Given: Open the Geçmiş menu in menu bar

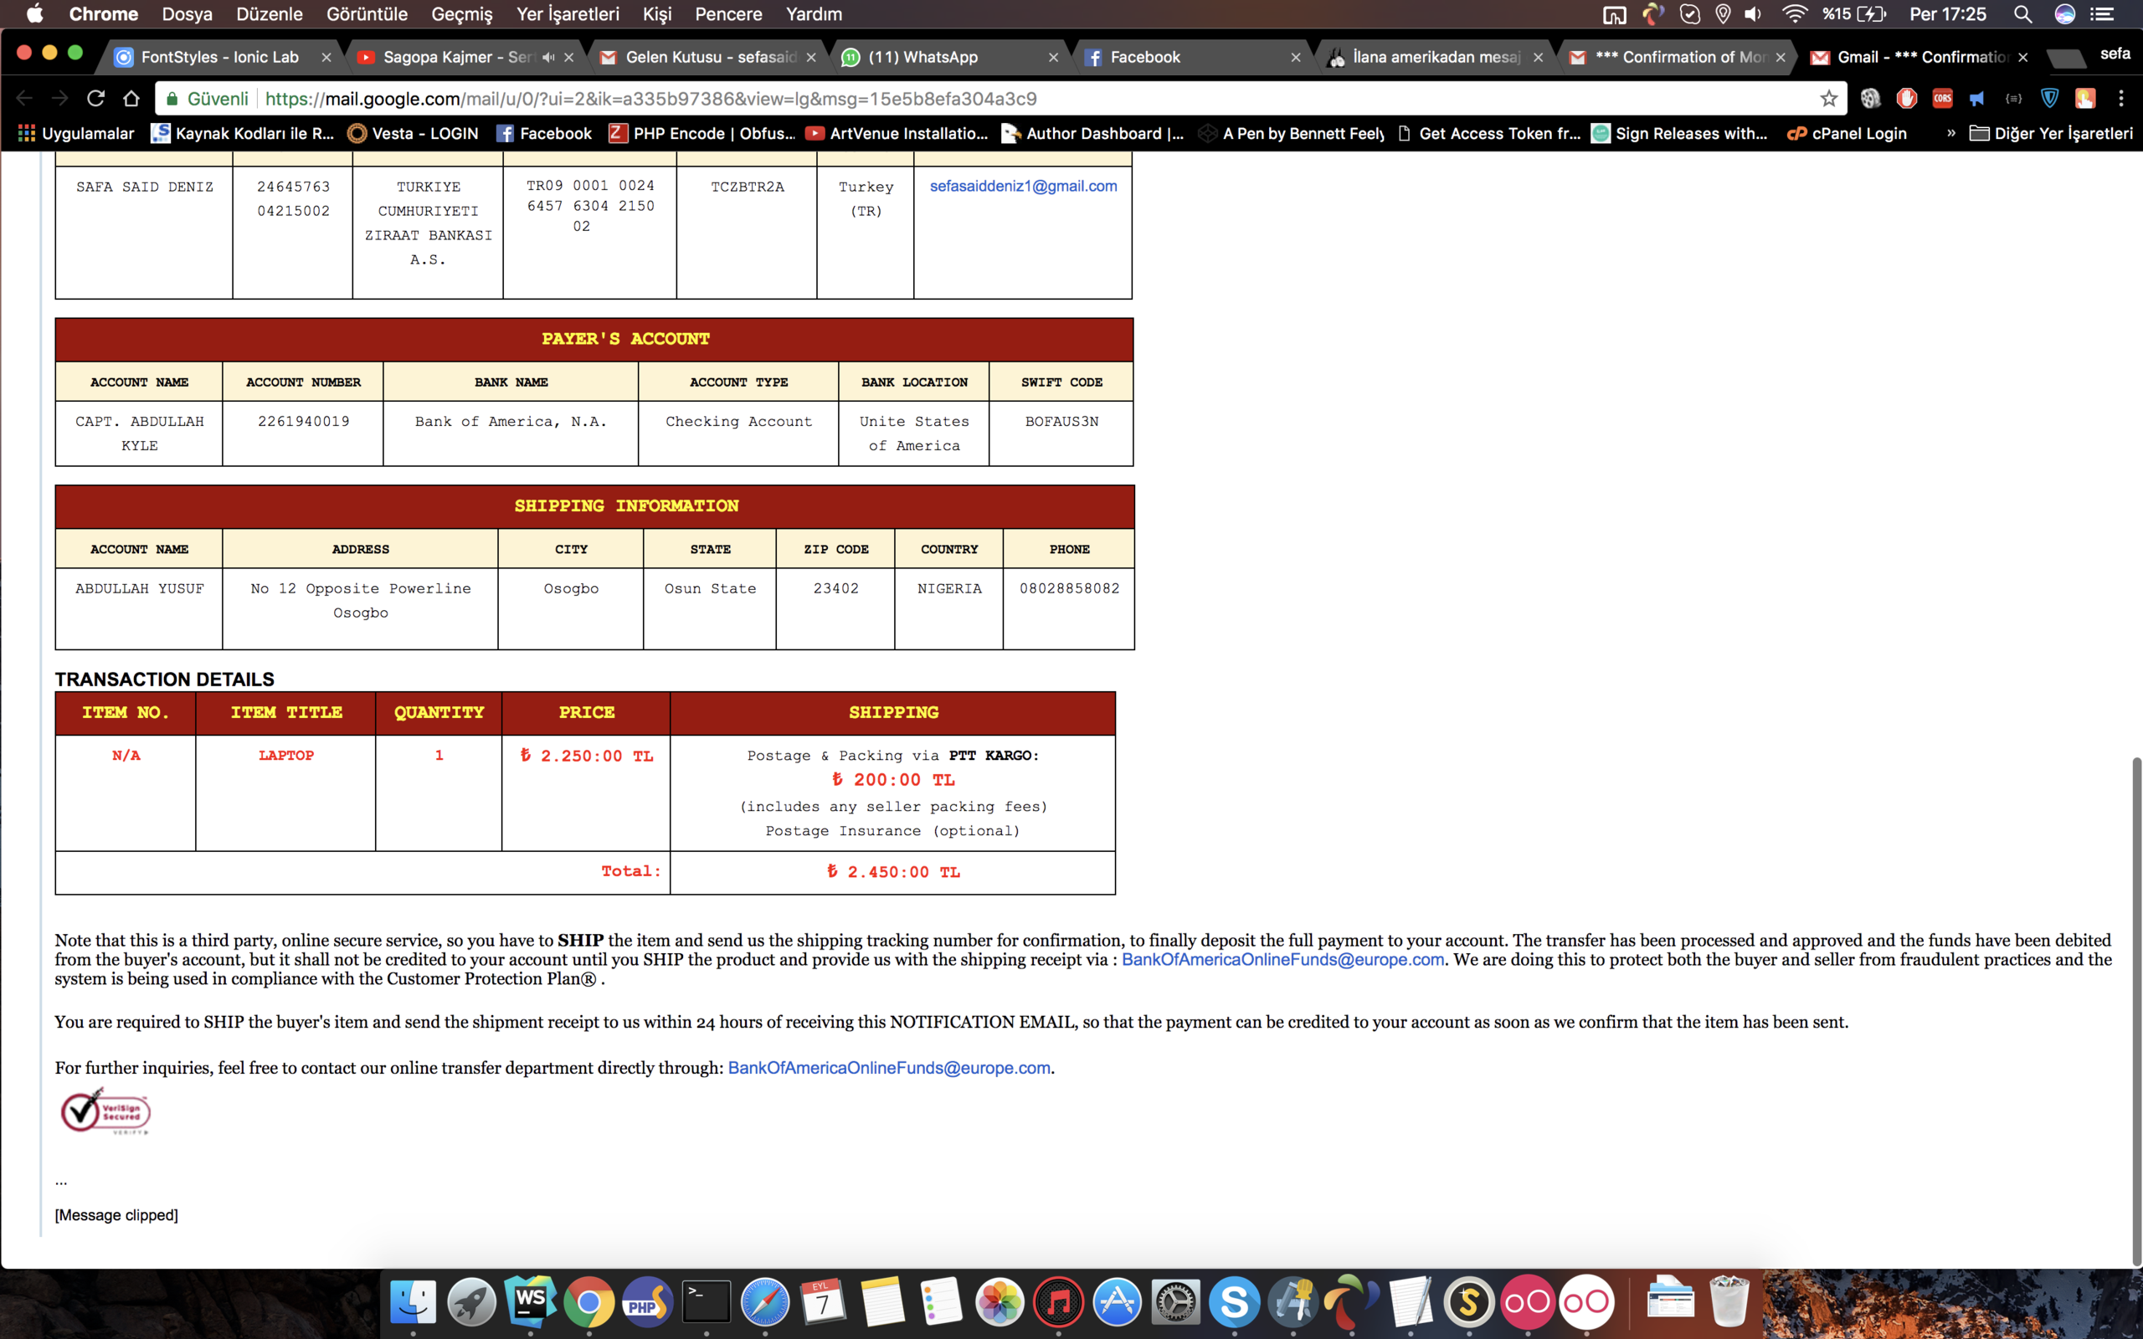Looking at the screenshot, I should coord(461,14).
